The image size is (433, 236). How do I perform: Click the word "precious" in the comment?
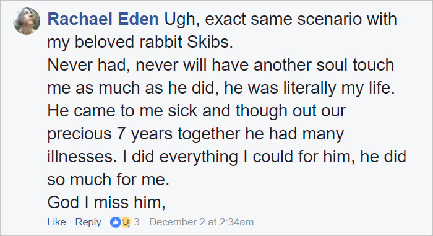pyautogui.click(x=80, y=134)
